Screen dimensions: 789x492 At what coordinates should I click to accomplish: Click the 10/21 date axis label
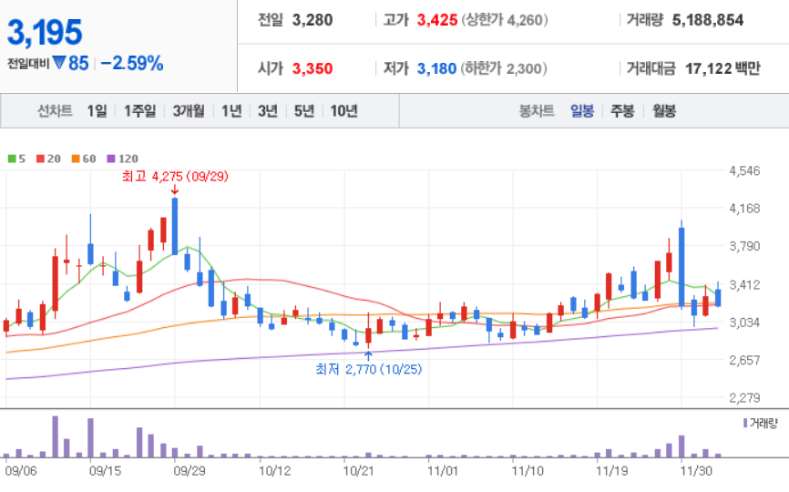pos(358,471)
